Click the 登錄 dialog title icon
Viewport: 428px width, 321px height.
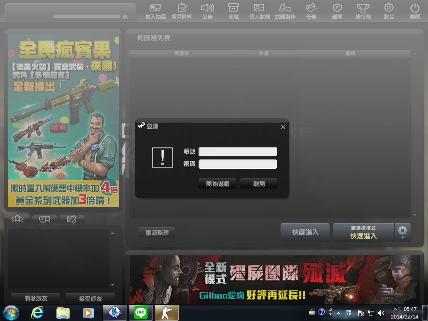[141, 126]
